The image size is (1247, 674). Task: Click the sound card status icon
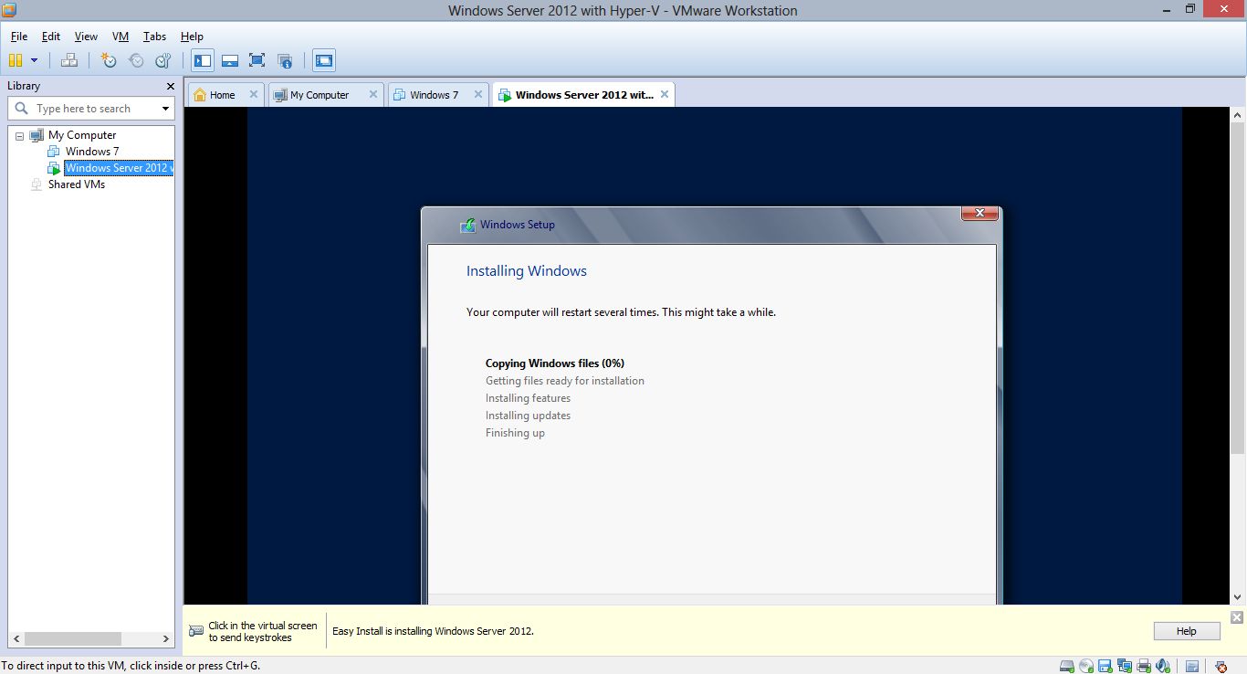click(x=1162, y=666)
